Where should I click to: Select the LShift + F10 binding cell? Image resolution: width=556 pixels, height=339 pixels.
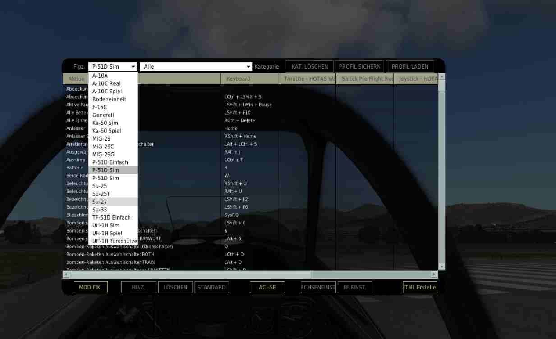249,113
